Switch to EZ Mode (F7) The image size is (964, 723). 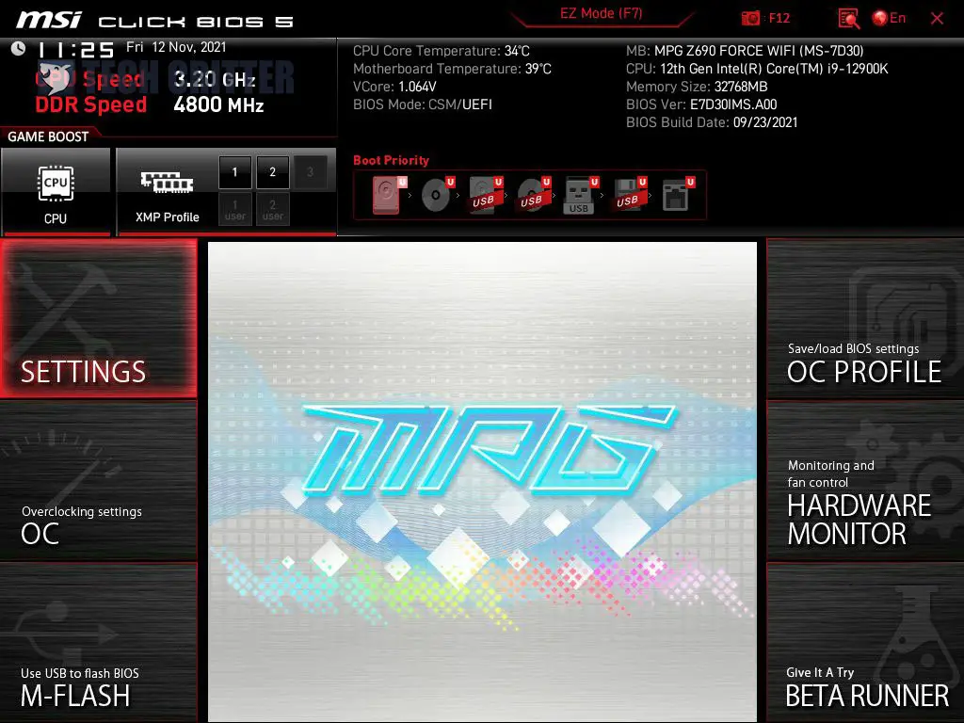[601, 14]
